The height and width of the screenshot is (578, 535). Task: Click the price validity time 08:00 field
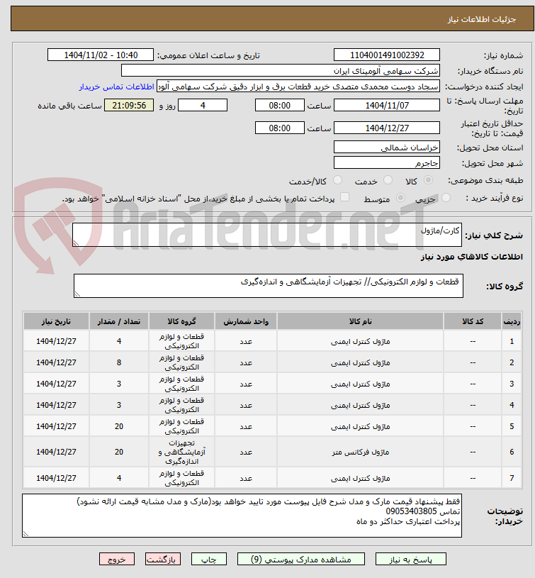point(279,128)
